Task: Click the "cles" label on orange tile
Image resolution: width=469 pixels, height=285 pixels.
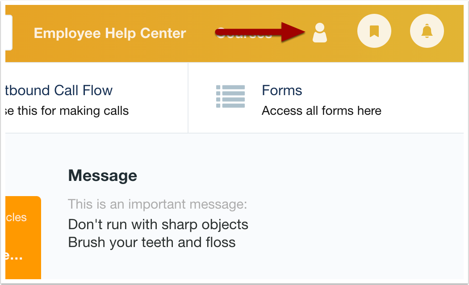Action: pyautogui.click(x=17, y=218)
